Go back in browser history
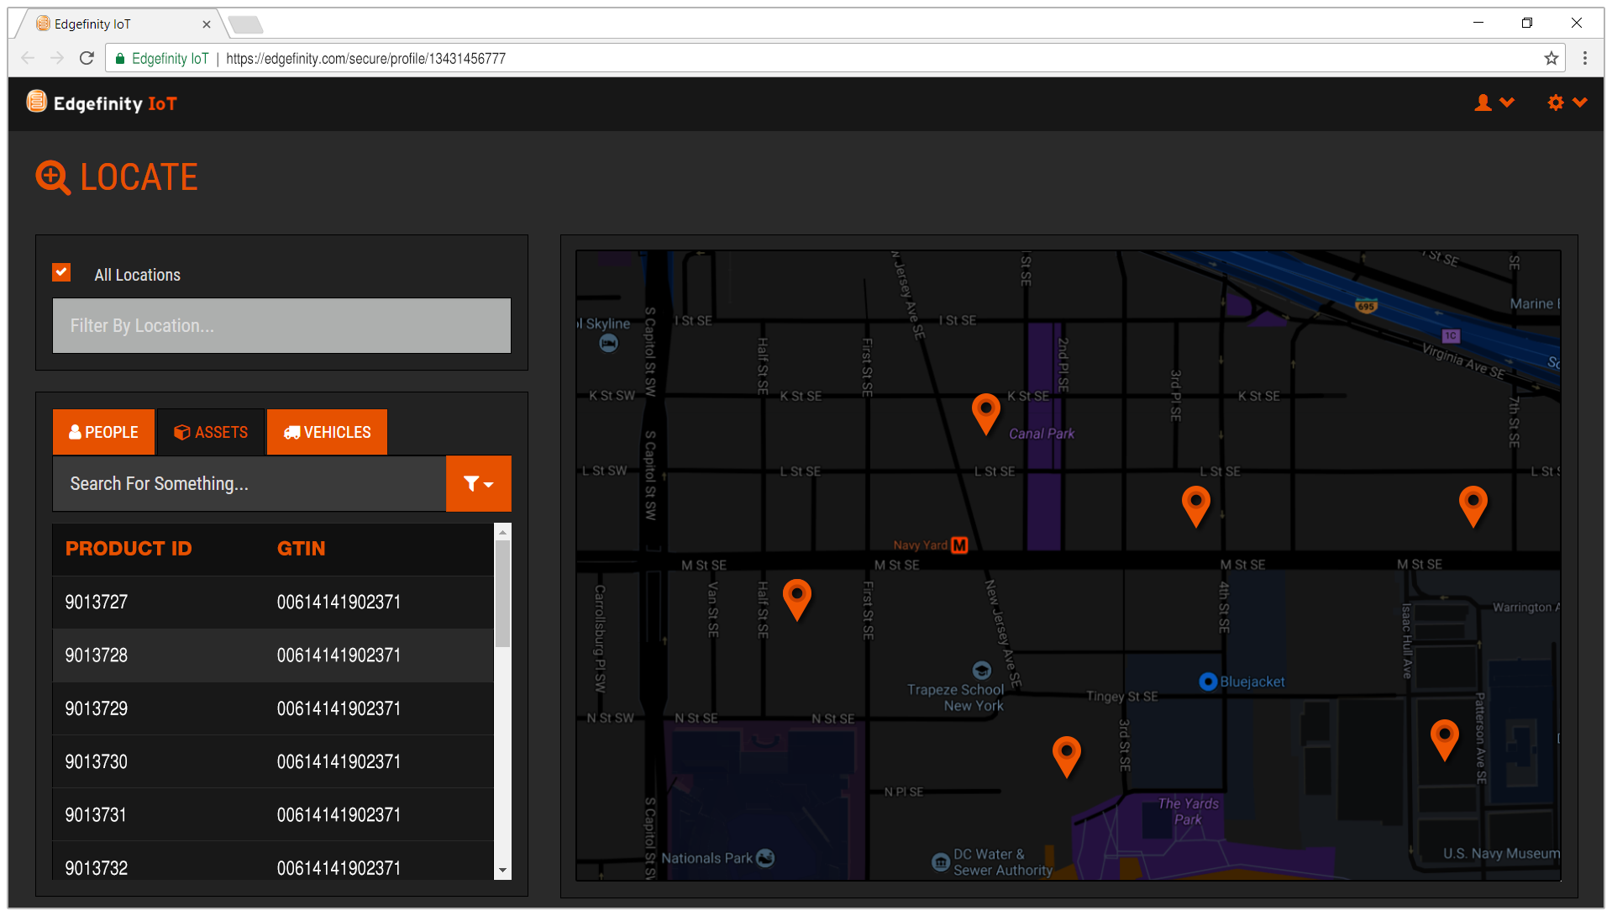Viewport: 1612px width, 916px height. pos(28,58)
